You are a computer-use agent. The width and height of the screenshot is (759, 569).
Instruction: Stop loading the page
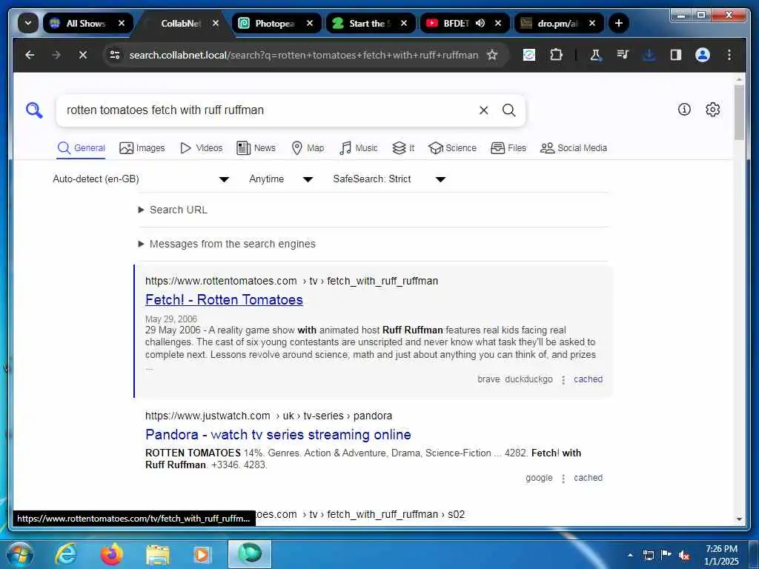(x=83, y=55)
